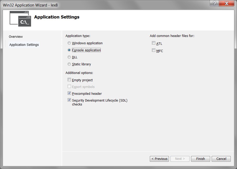Screen dimensions: 237x169
Task: Select Application Settings in the sidebar
Action: pyautogui.click(x=24, y=45)
